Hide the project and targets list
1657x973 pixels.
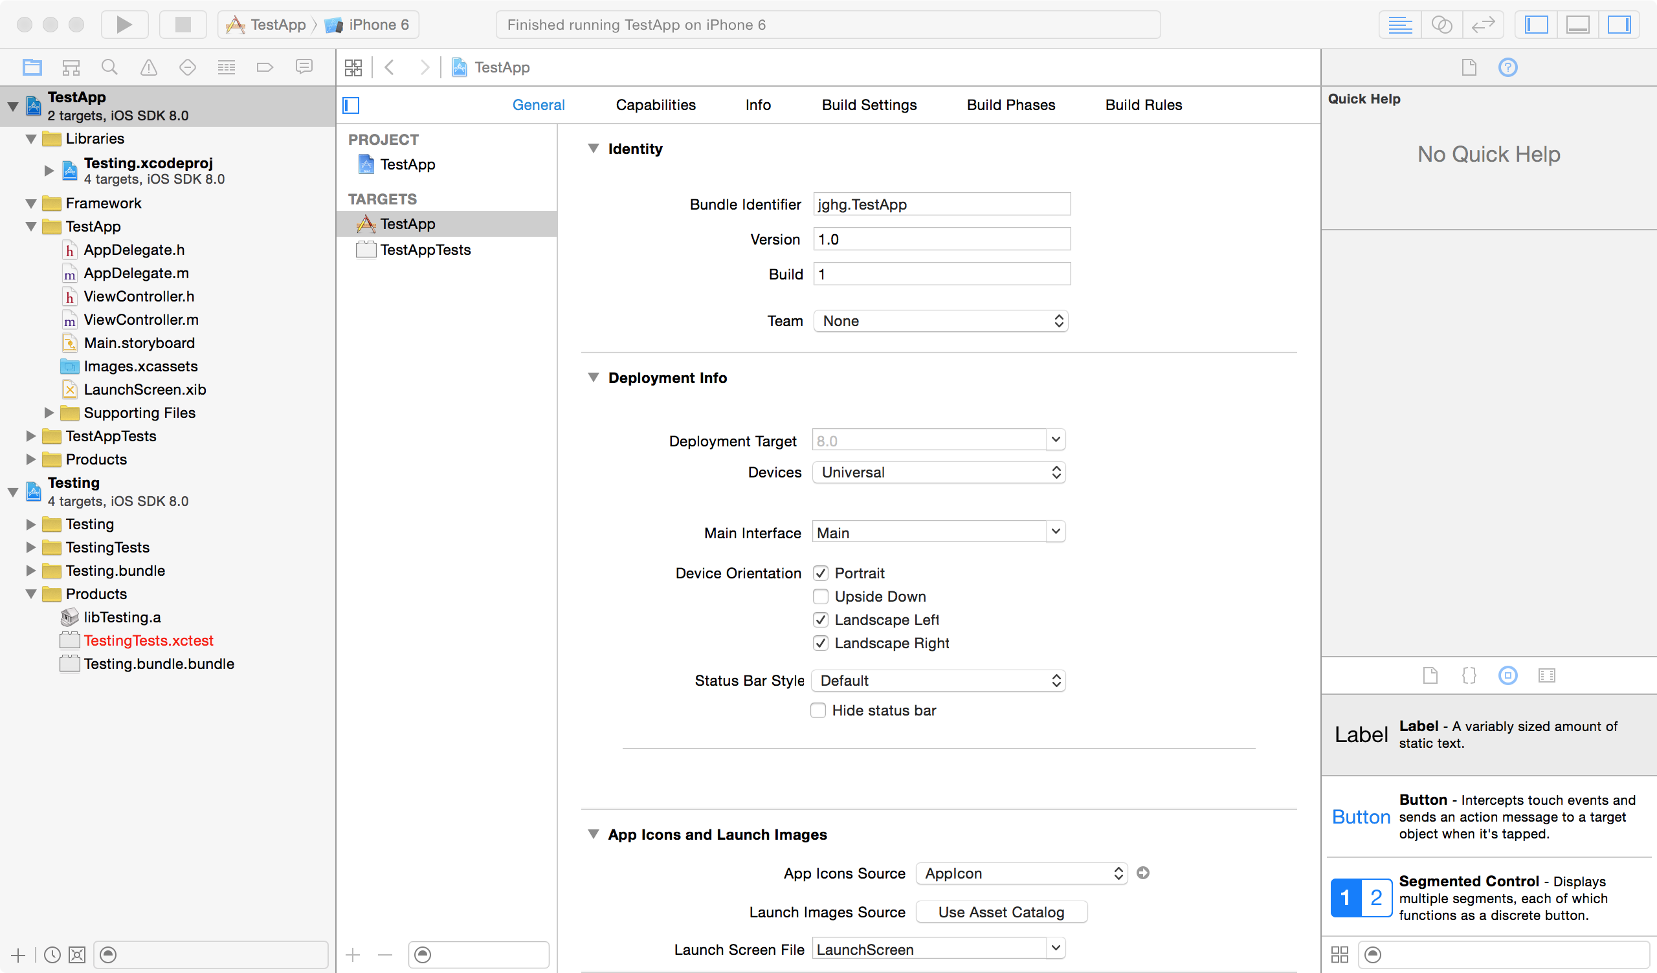click(x=351, y=105)
